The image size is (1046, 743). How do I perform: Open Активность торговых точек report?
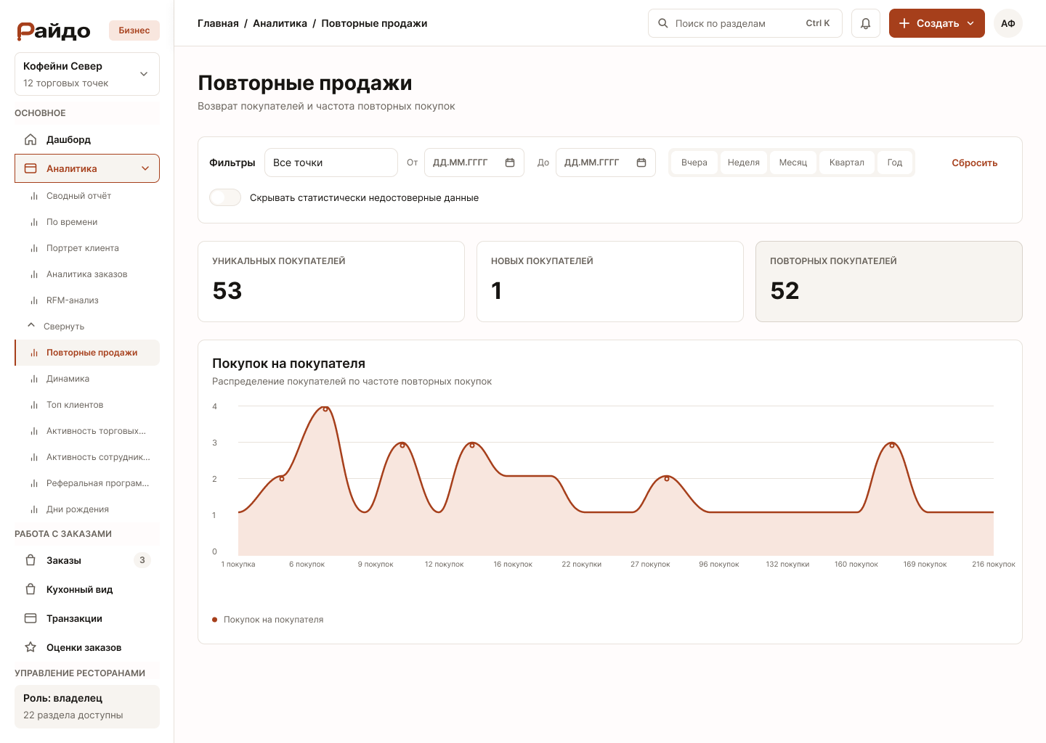87,431
